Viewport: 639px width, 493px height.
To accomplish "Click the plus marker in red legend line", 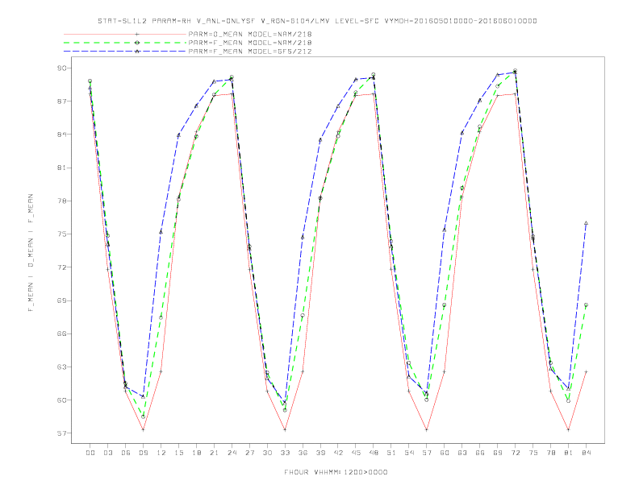I will click(x=137, y=34).
